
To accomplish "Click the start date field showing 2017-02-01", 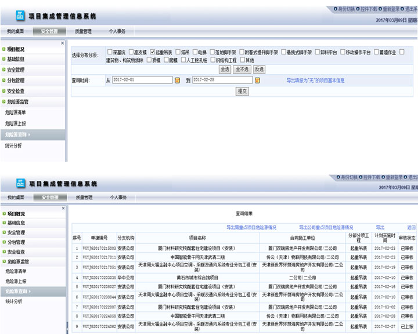I will [x=142, y=80].
